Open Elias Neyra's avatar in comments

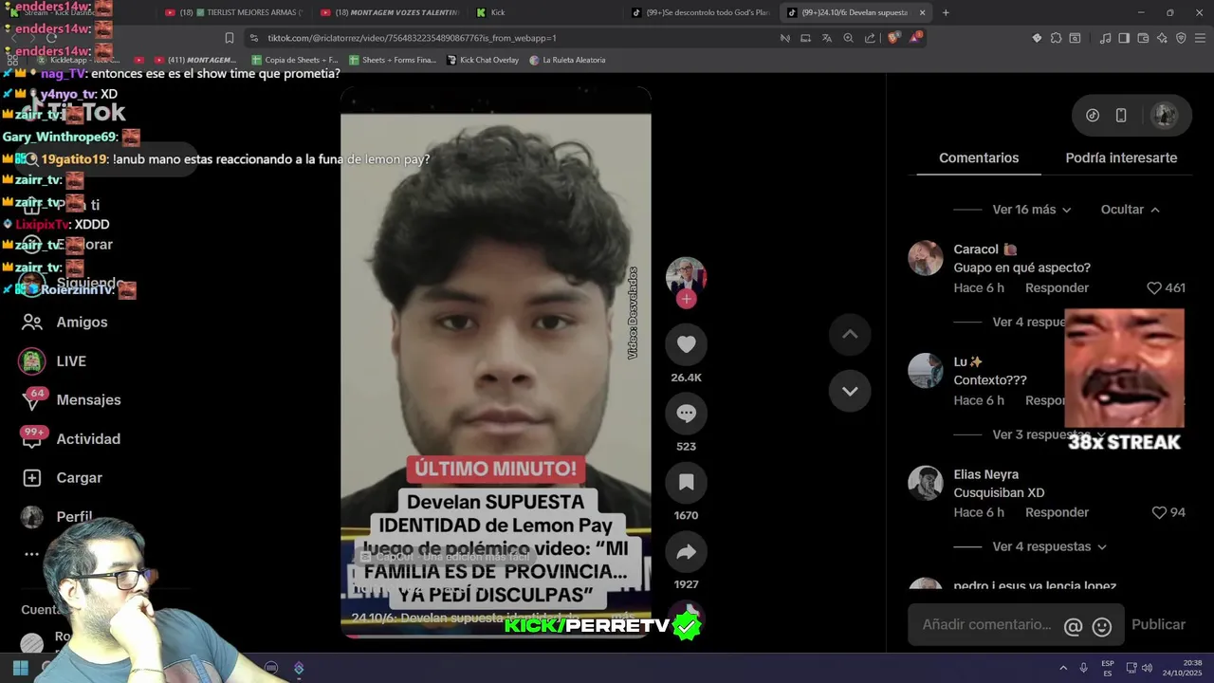(x=926, y=483)
